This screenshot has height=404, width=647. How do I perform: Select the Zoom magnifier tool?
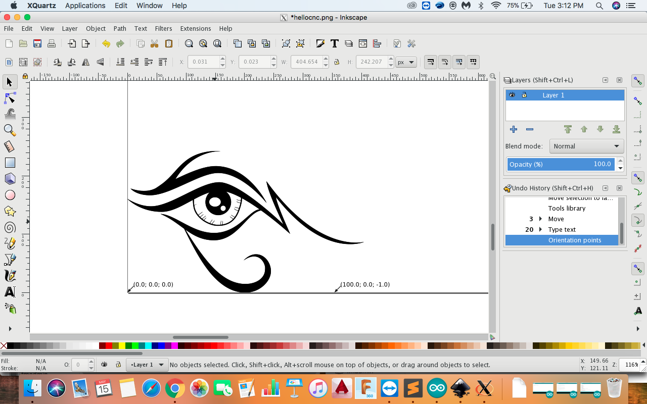point(10,130)
